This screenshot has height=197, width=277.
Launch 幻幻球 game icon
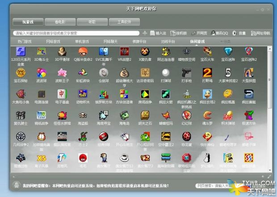[187, 115]
